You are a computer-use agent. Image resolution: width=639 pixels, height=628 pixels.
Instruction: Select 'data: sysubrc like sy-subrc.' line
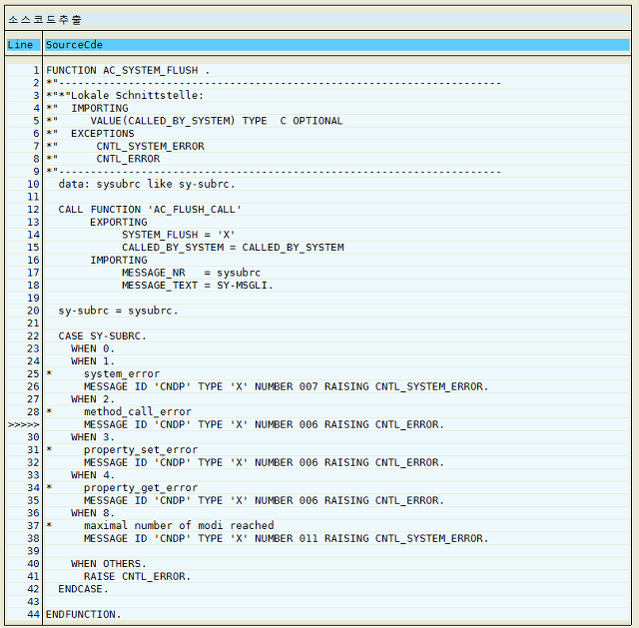tap(147, 184)
